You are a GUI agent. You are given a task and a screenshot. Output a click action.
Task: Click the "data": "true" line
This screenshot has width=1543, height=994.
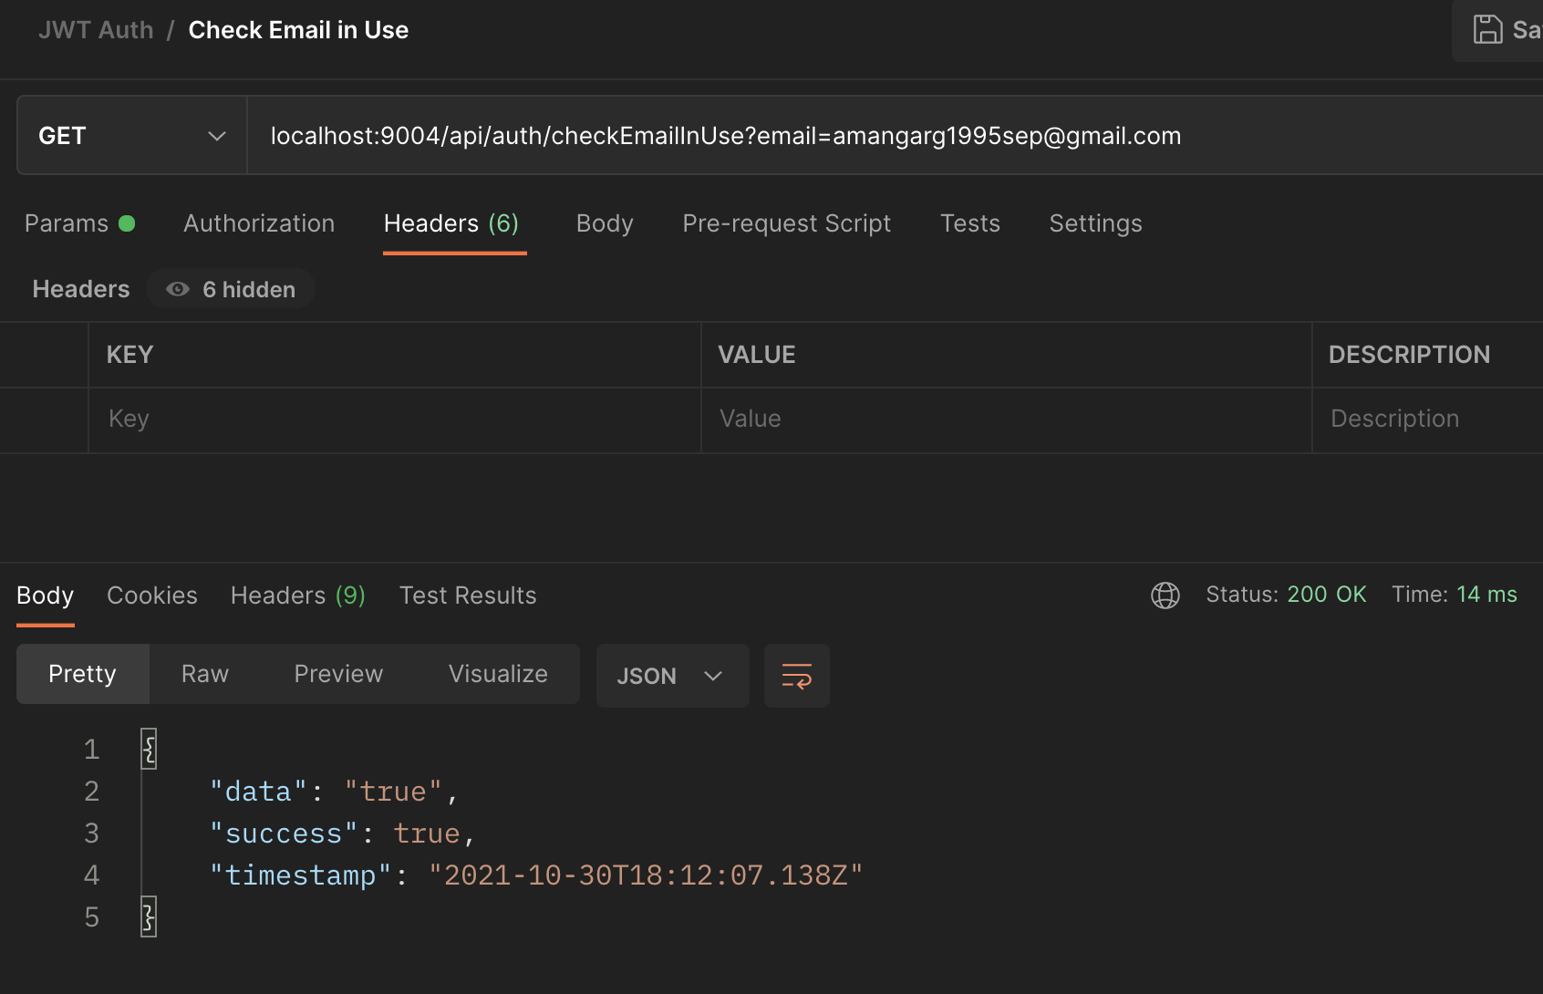[334, 792]
